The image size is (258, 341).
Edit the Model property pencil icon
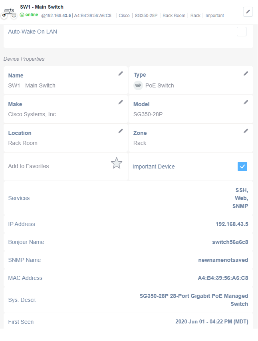pyautogui.click(x=246, y=102)
